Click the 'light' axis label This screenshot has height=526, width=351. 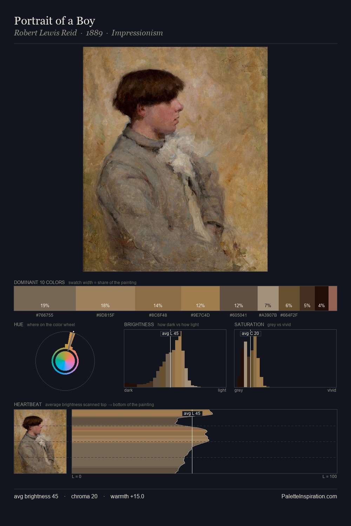click(222, 390)
